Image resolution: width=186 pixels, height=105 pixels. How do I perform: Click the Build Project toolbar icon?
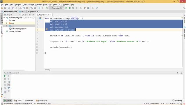point(47,8)
